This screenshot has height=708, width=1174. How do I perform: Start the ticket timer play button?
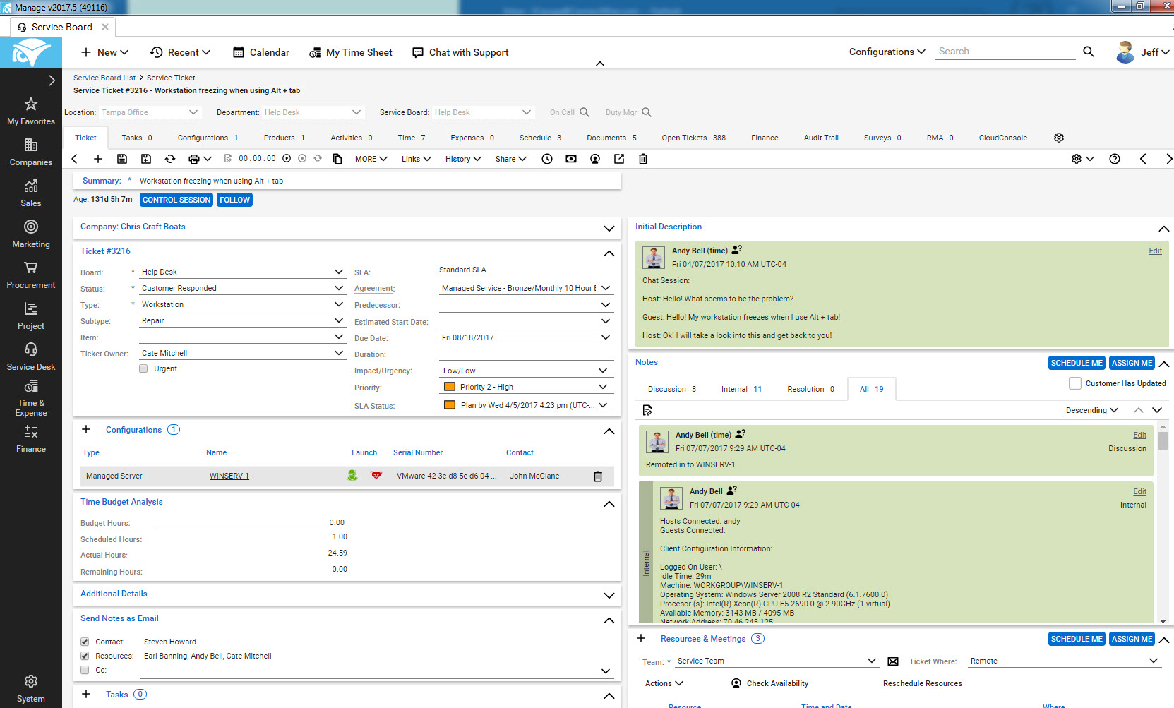point(287,159)
